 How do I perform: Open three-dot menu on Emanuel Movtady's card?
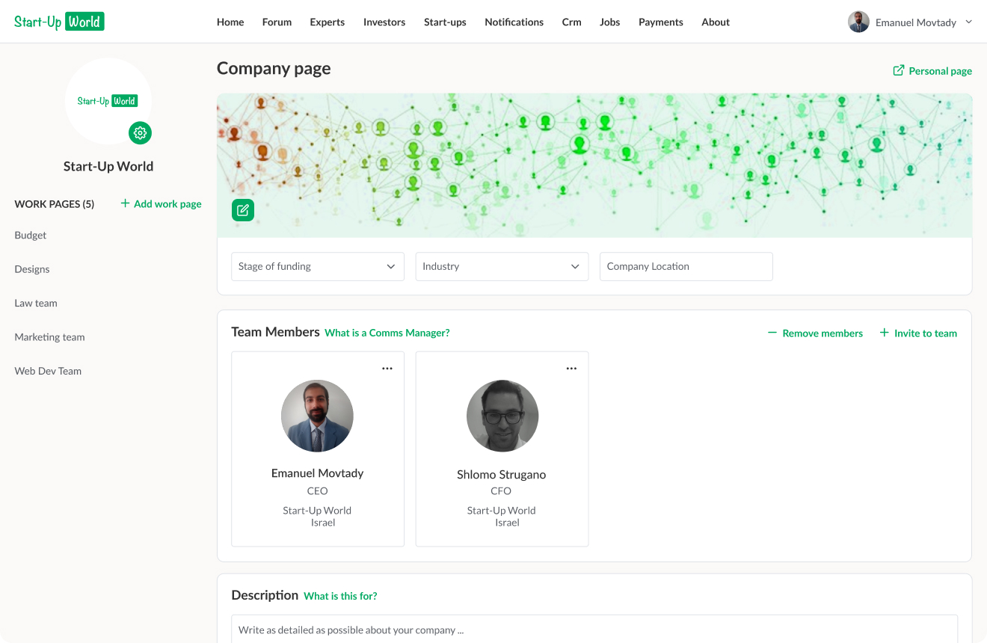tap(387, 369)
